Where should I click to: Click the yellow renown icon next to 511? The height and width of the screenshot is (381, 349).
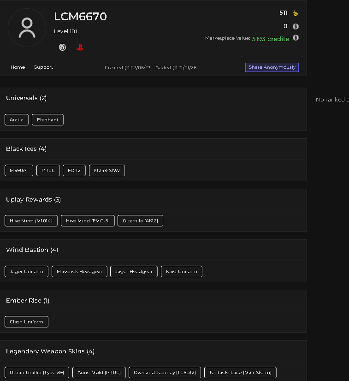point(296,13)
